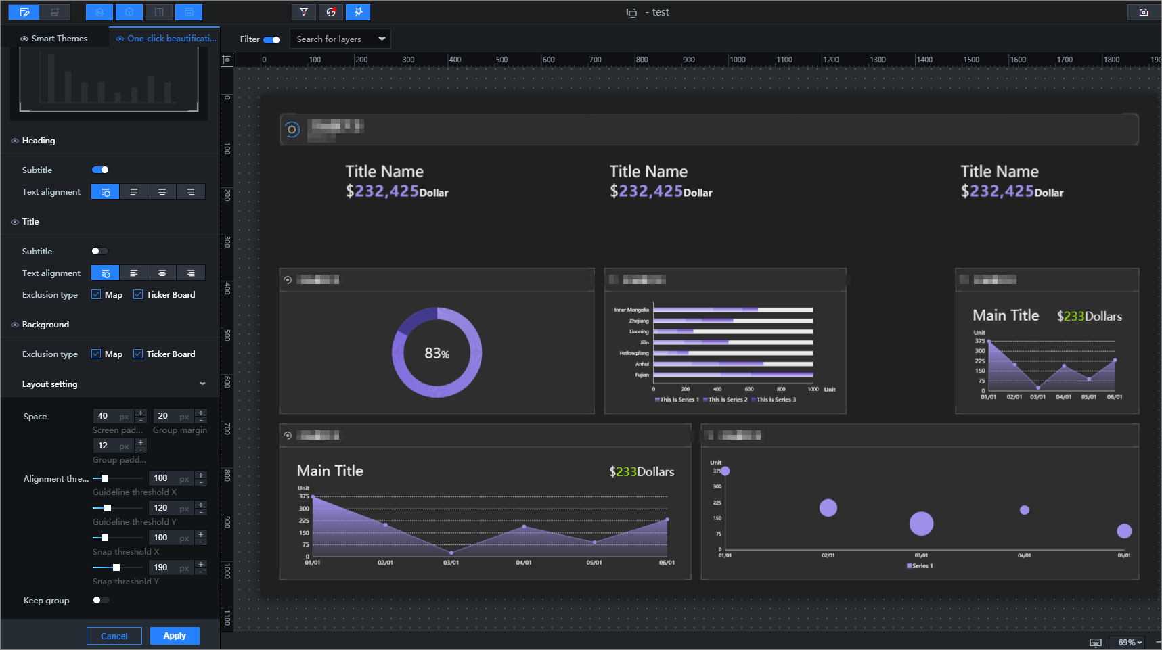Switch to canvas edit mode icon
This screenshot has width=1162, height=650.
click(24, 12)
